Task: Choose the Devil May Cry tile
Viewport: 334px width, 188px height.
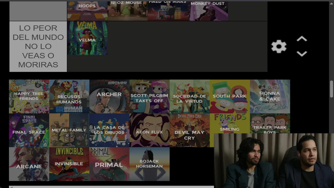Action: [190, 130]
